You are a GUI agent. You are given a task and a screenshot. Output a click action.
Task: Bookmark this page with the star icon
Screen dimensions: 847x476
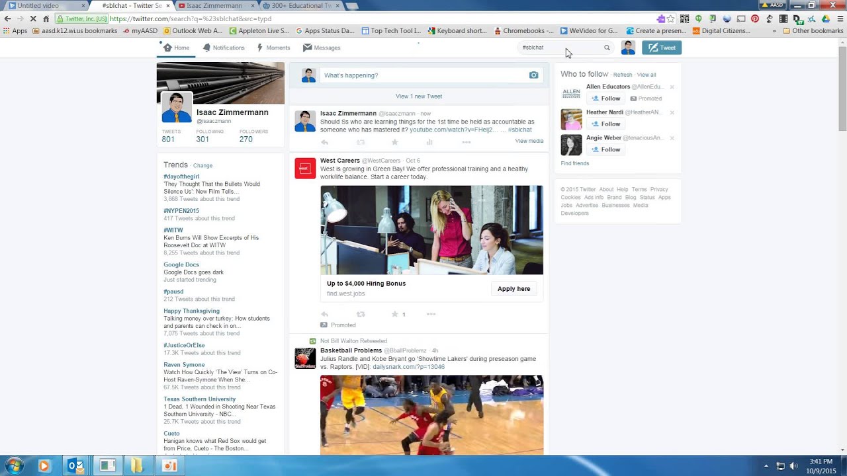point(670,19)
